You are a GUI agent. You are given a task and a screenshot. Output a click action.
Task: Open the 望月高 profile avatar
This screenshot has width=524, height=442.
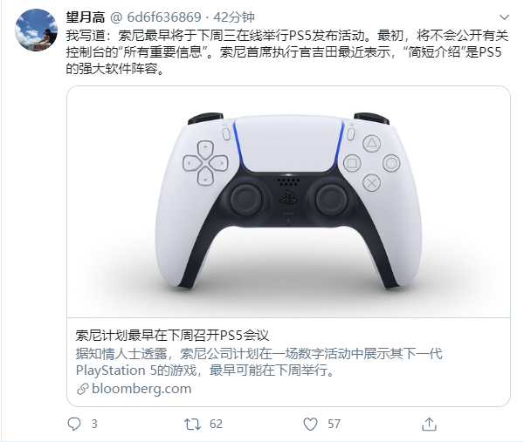point(36,30)
